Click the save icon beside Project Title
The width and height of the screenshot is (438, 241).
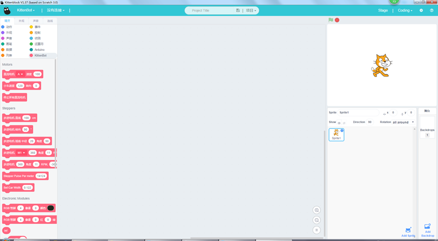pyautogui.click(x=238, y=11)
